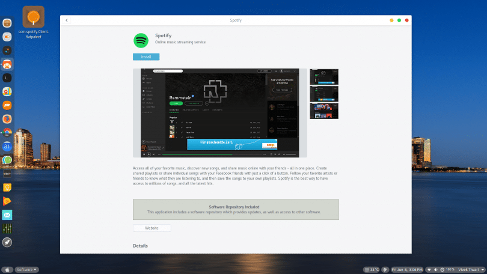
Task: Select the third screenshot thumbnail
Action: (x=324, y=111)
